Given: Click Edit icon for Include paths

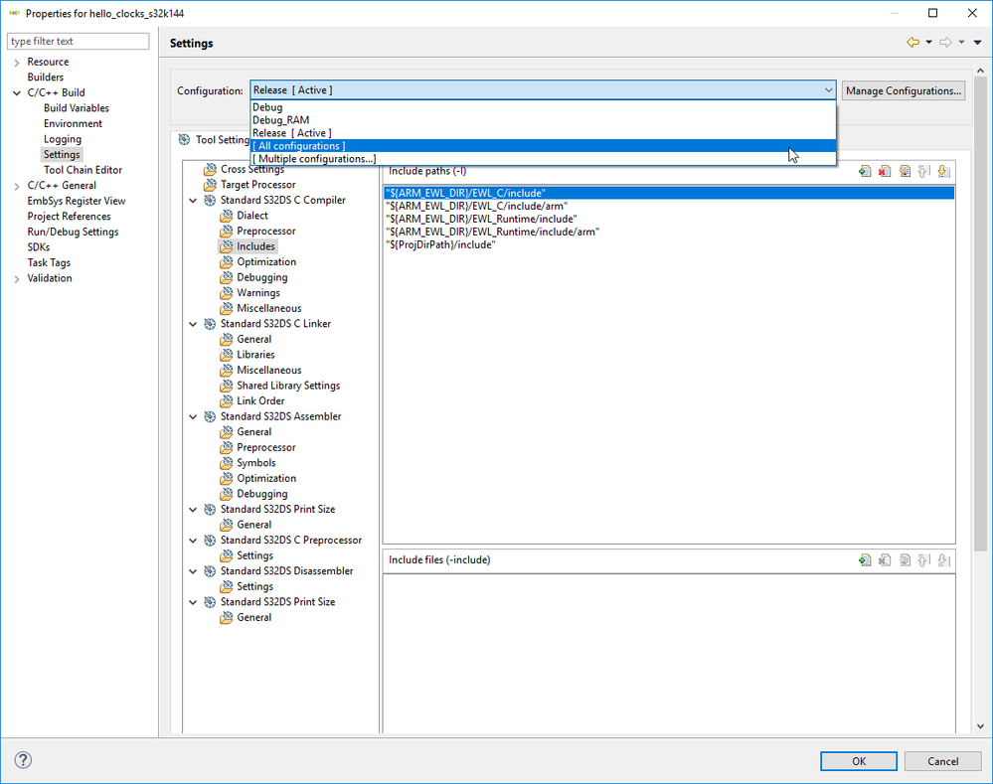Looking at the screenshot, I should click(x=905, y=171).
